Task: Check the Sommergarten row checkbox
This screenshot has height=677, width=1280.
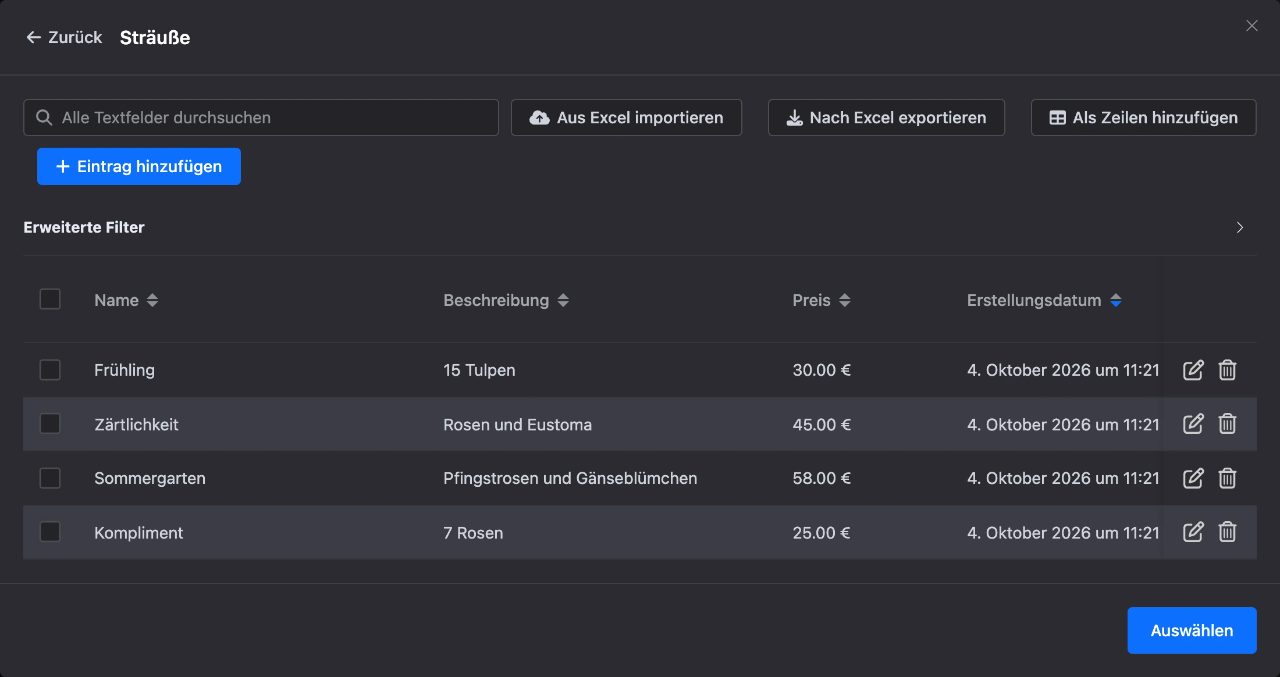Action: (x=50, y=478)
